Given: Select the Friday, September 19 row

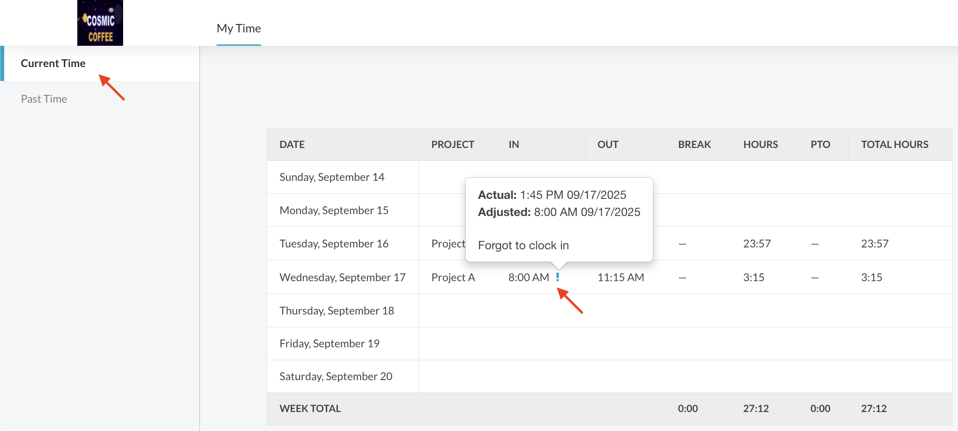Looking at the screenshot, I should 329,344.
